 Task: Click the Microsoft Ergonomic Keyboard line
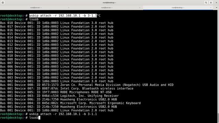tap(70, 103)
